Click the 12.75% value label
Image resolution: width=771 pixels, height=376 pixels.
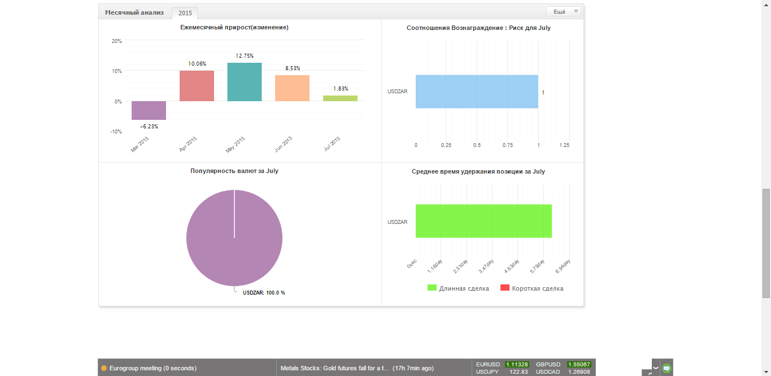coord(245,56)
